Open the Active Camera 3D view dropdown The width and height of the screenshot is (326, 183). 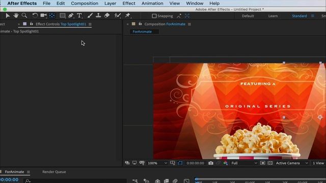(x=292, y=163)
